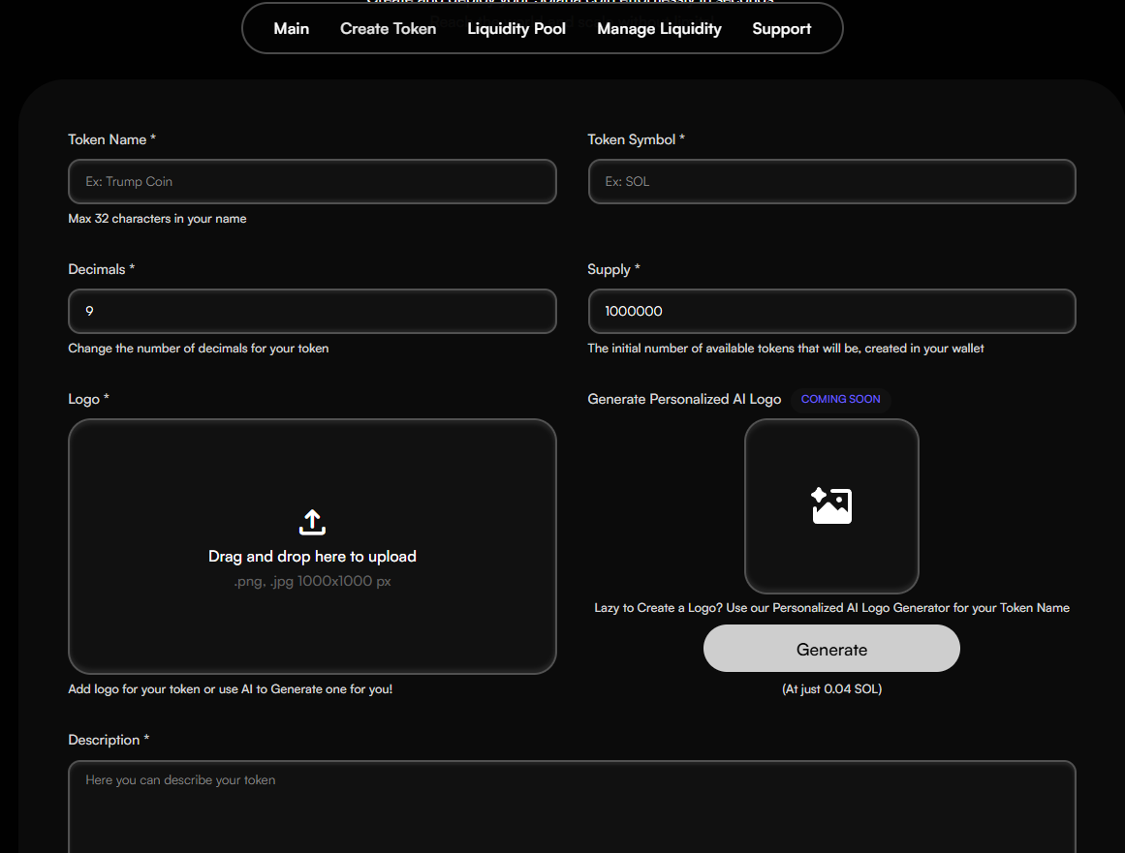
Task: Go to Create Token tab
Action: click(x=389, y=29)
